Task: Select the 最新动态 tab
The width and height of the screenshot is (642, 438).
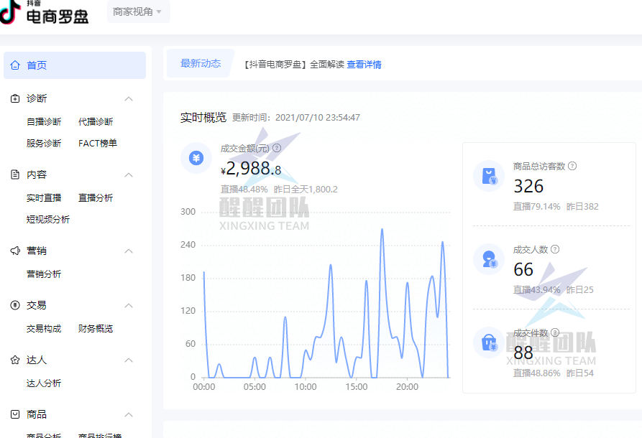Action: 201,63
